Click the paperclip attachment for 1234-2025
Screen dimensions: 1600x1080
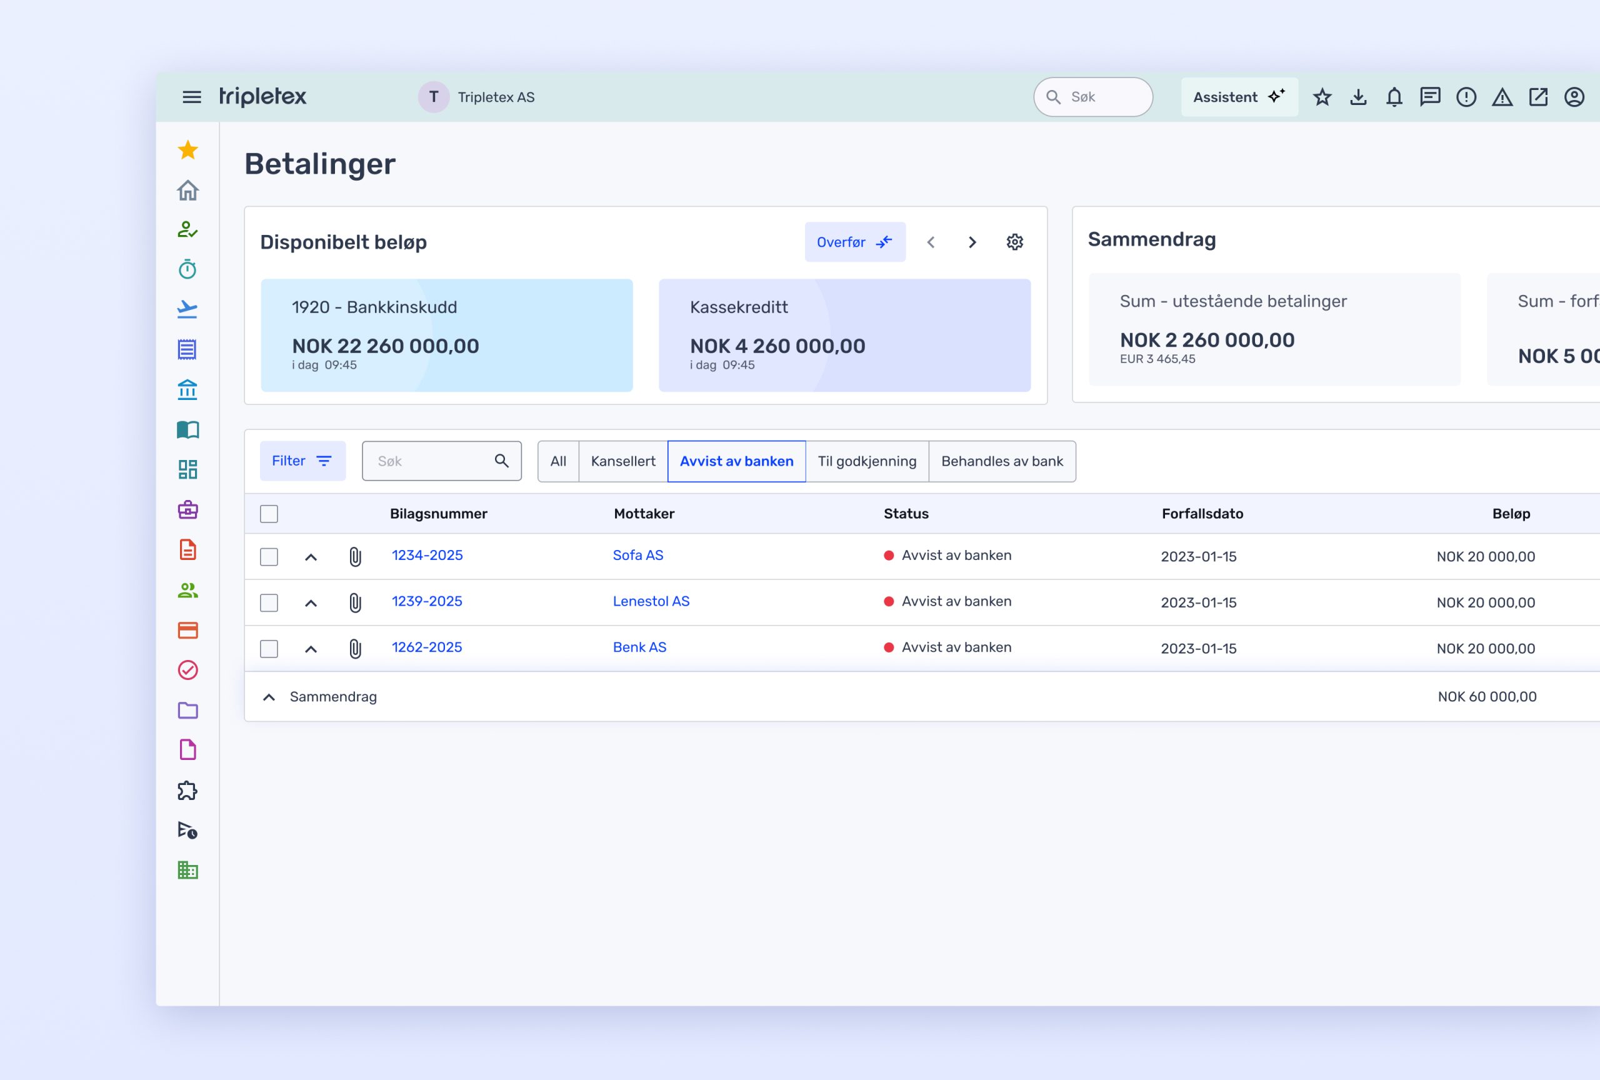(354, 556)
